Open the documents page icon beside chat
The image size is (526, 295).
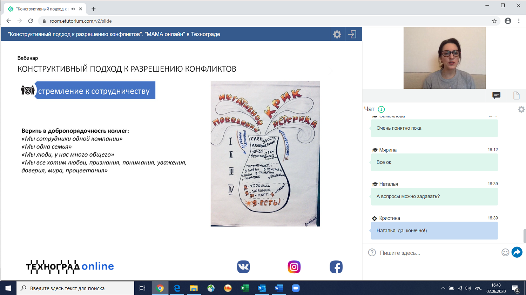click(x=516, y=95)
